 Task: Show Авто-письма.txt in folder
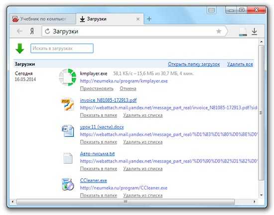[99, 169]
